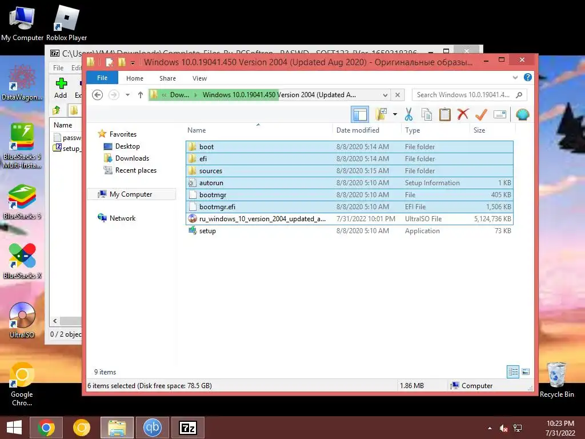Screen dimensions: 585x439
Task: Click 7-Zip horizontal scrollbar left arrow
Action: coord(55,321)
